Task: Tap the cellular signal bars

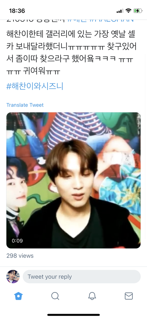Action: click(x=120, y=11)
